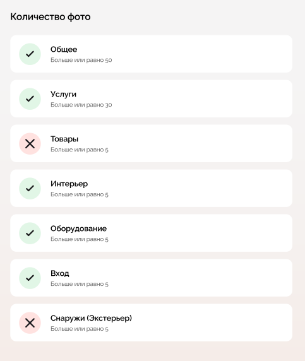The height and width of the screenshot is (361, 305).
Task: Click the green checkmark icon beside Услуги
Action: pos(30,98)
